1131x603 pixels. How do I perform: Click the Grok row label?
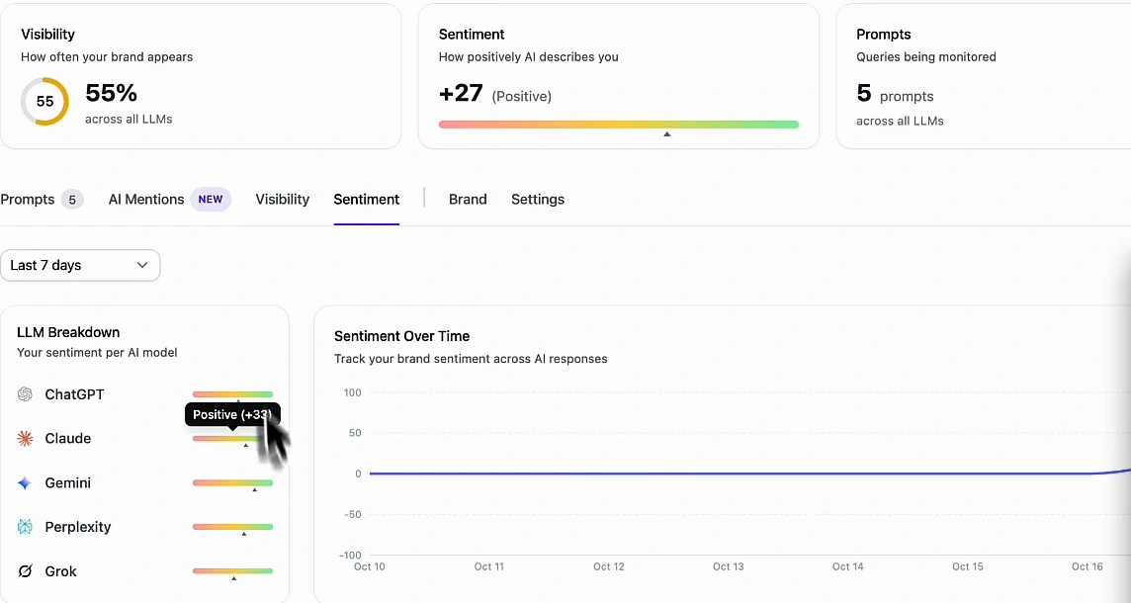coord(60,571)
